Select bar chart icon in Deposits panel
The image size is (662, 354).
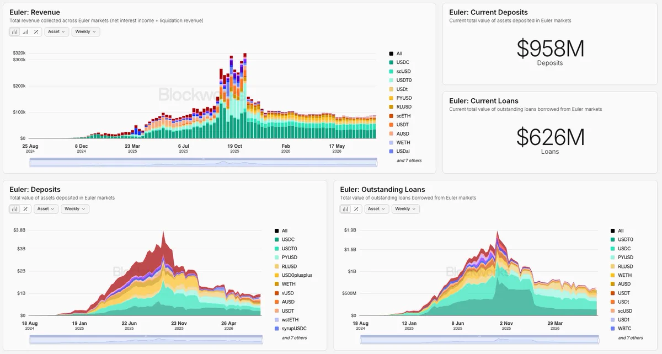click(x=15, y=209)
